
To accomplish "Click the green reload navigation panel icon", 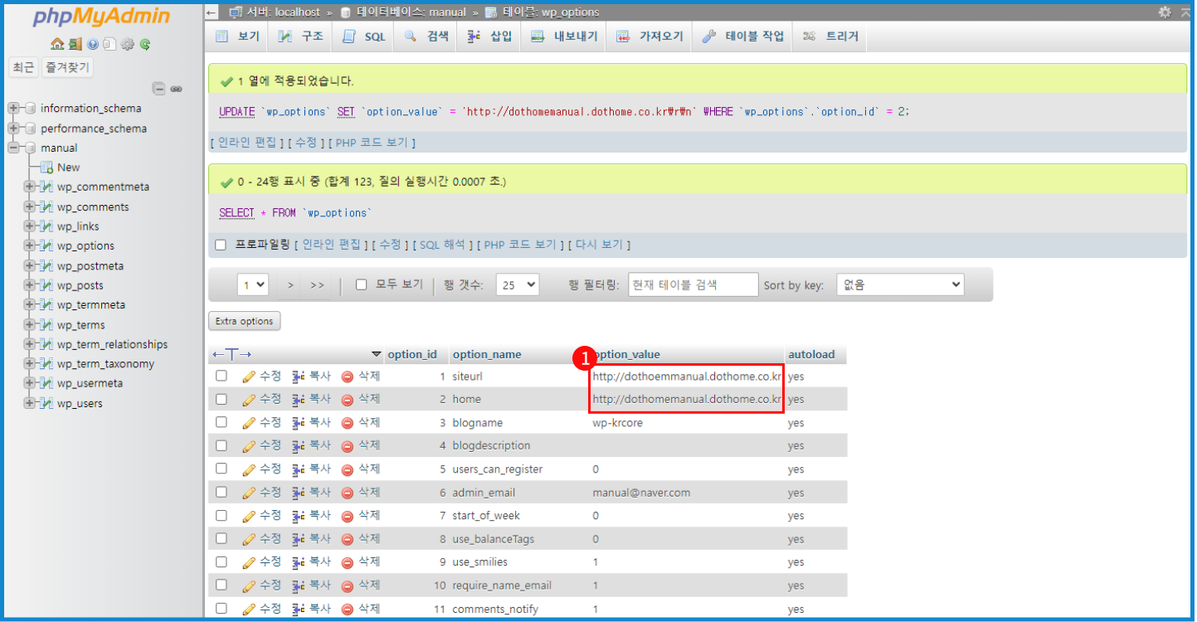I will pyautogui.click(x=145, y=44).
